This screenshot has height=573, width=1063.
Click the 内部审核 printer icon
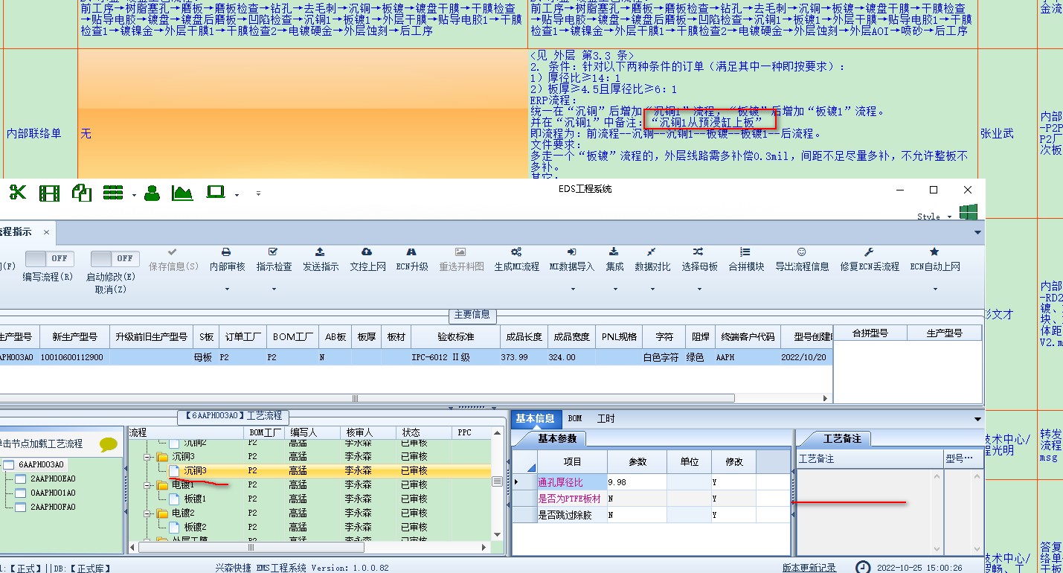[x=227, y=252]
